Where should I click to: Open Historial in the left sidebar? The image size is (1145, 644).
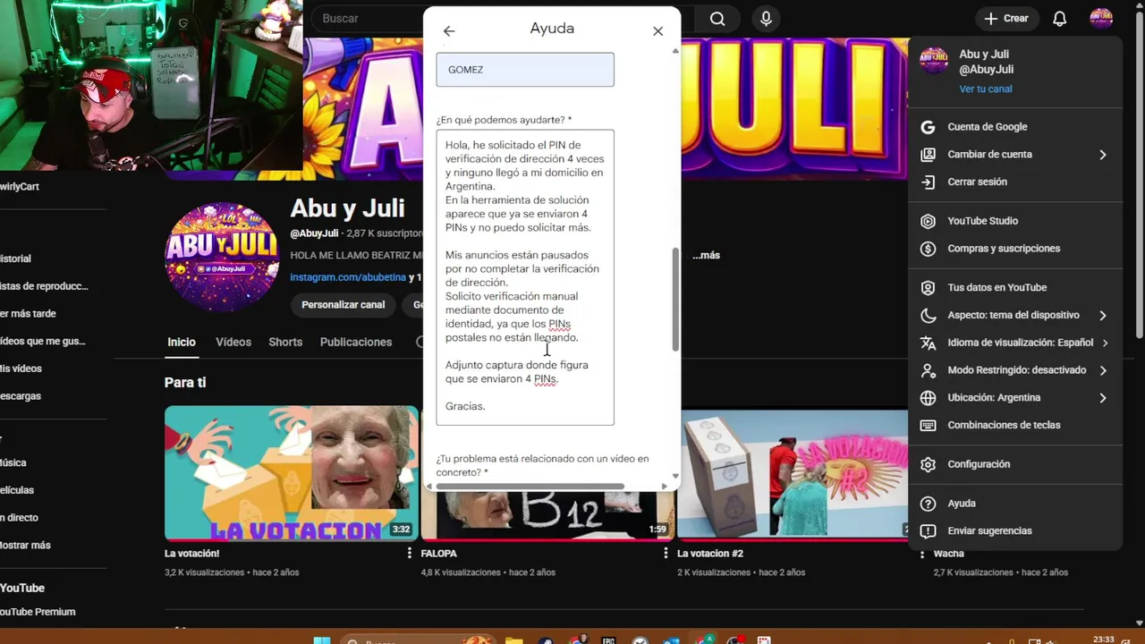click(x=16, y=258)
